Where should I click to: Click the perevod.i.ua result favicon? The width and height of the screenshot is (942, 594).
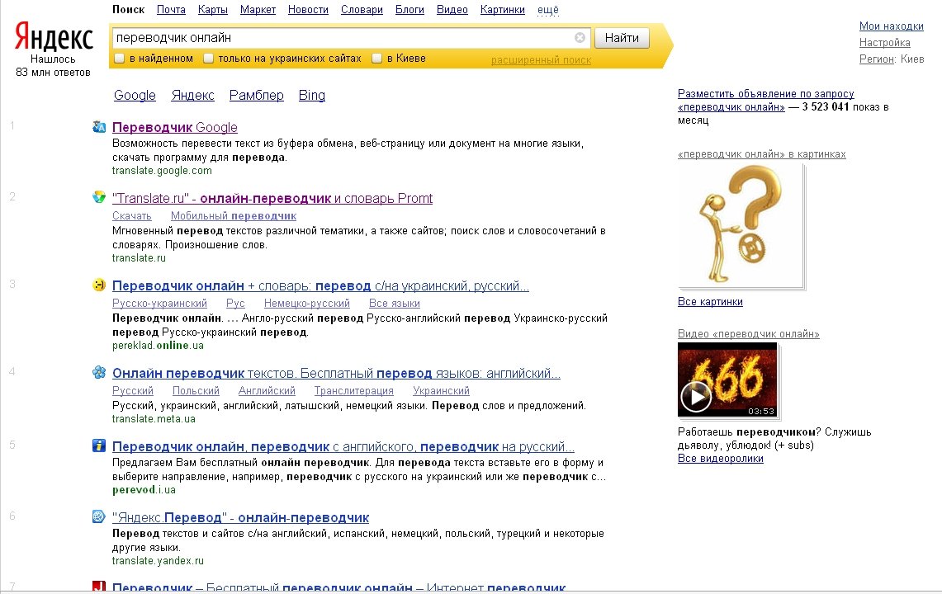(x=99, y=445)
